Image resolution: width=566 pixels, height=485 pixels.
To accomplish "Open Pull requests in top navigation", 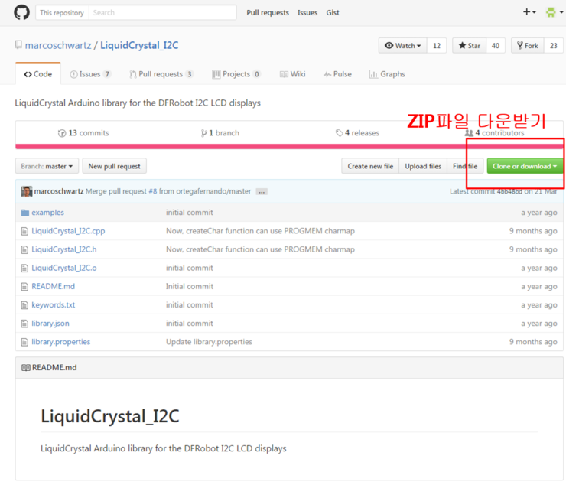I will tap(268, 13).
